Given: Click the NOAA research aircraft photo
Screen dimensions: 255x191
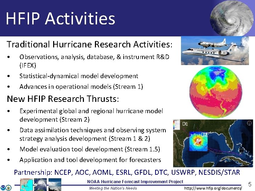Looking at the screenshot, I should click(x=215, y=51).
